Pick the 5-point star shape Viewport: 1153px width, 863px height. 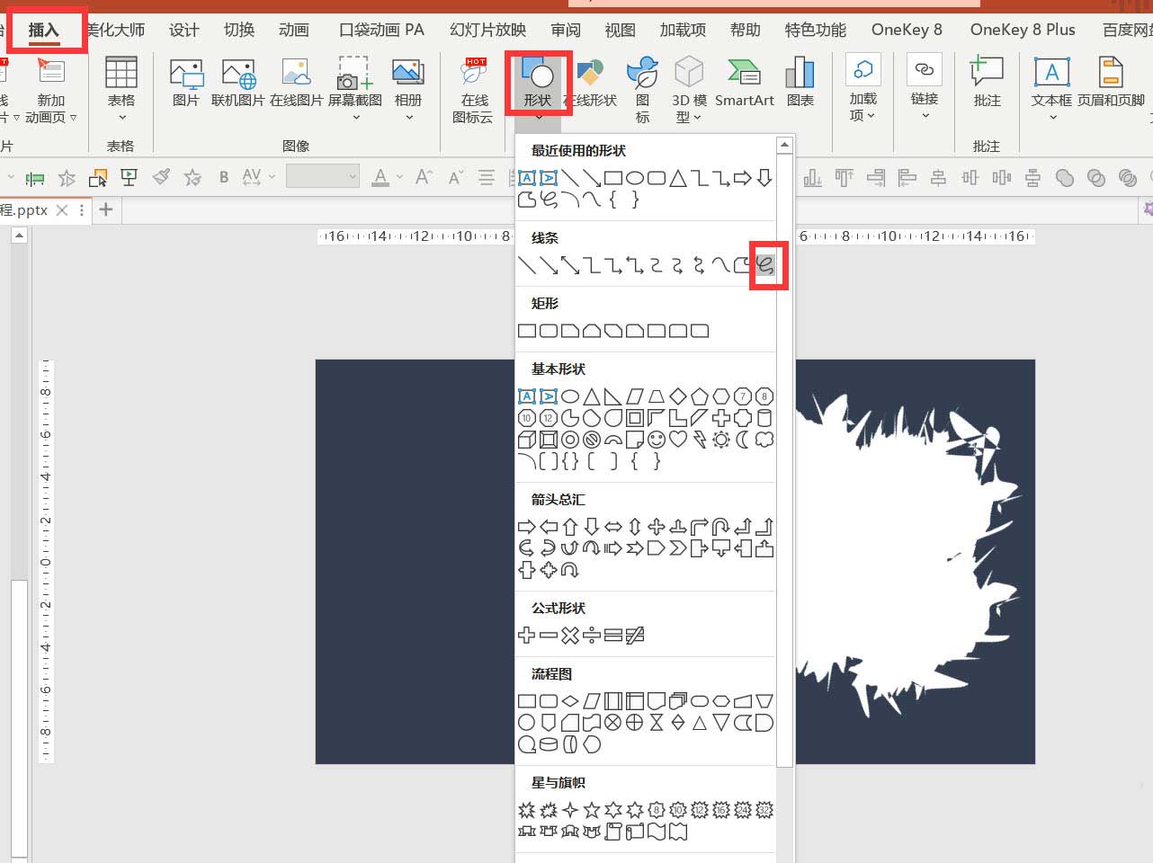[x=592, y=810]
